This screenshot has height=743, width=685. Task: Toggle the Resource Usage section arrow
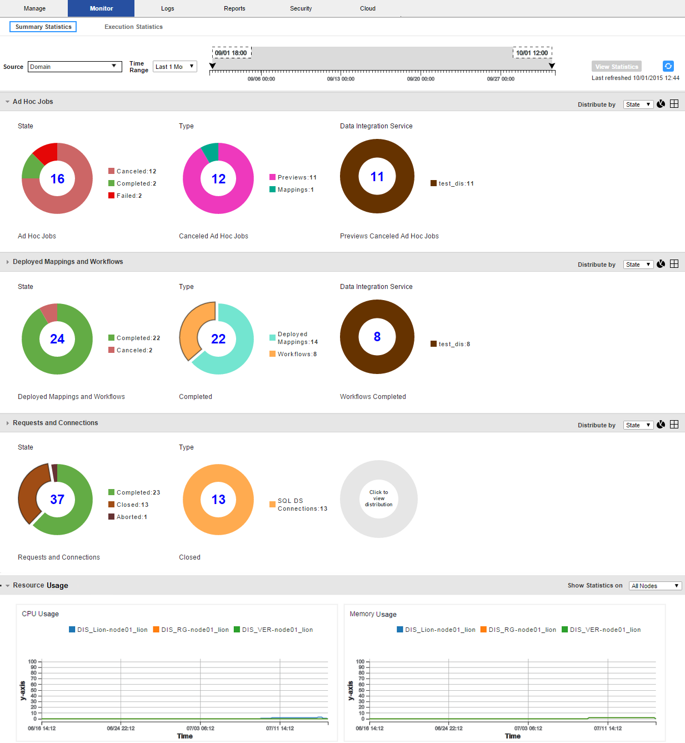pos(8,586)
